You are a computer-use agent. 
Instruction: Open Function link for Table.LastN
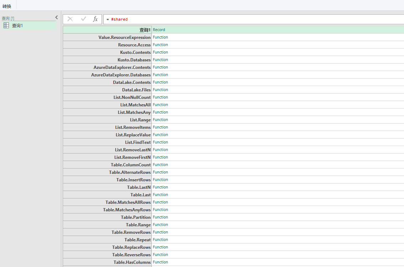160,187
